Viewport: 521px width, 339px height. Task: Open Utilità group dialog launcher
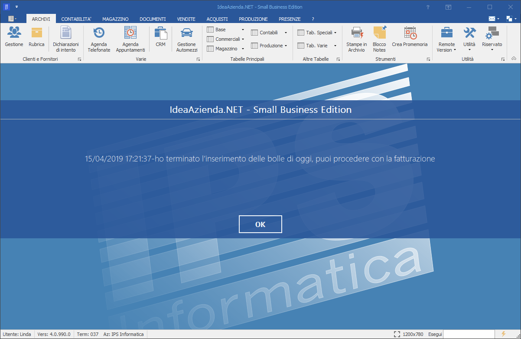503,59
